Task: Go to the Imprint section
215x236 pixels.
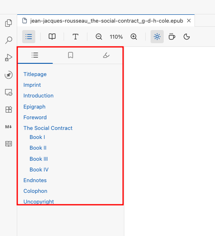Action: 32,85
